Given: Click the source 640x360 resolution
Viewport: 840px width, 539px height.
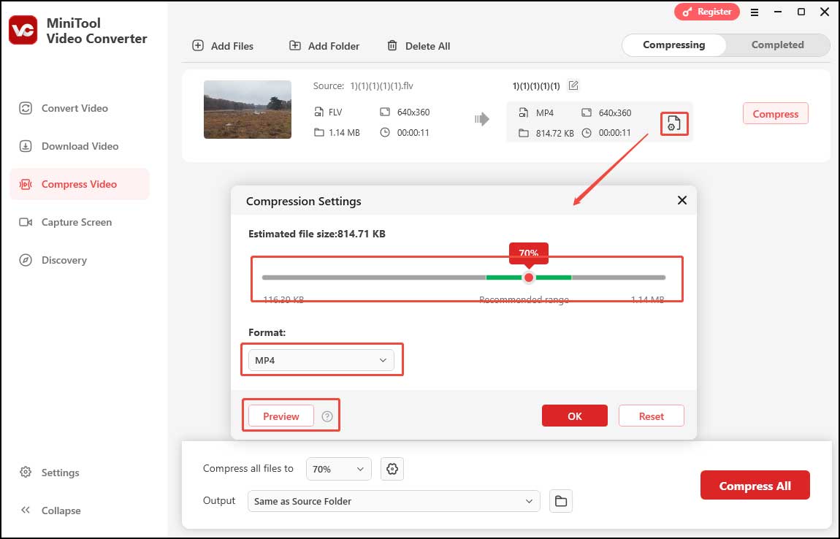Looking at the screenshot, I should tap(413, 112).
